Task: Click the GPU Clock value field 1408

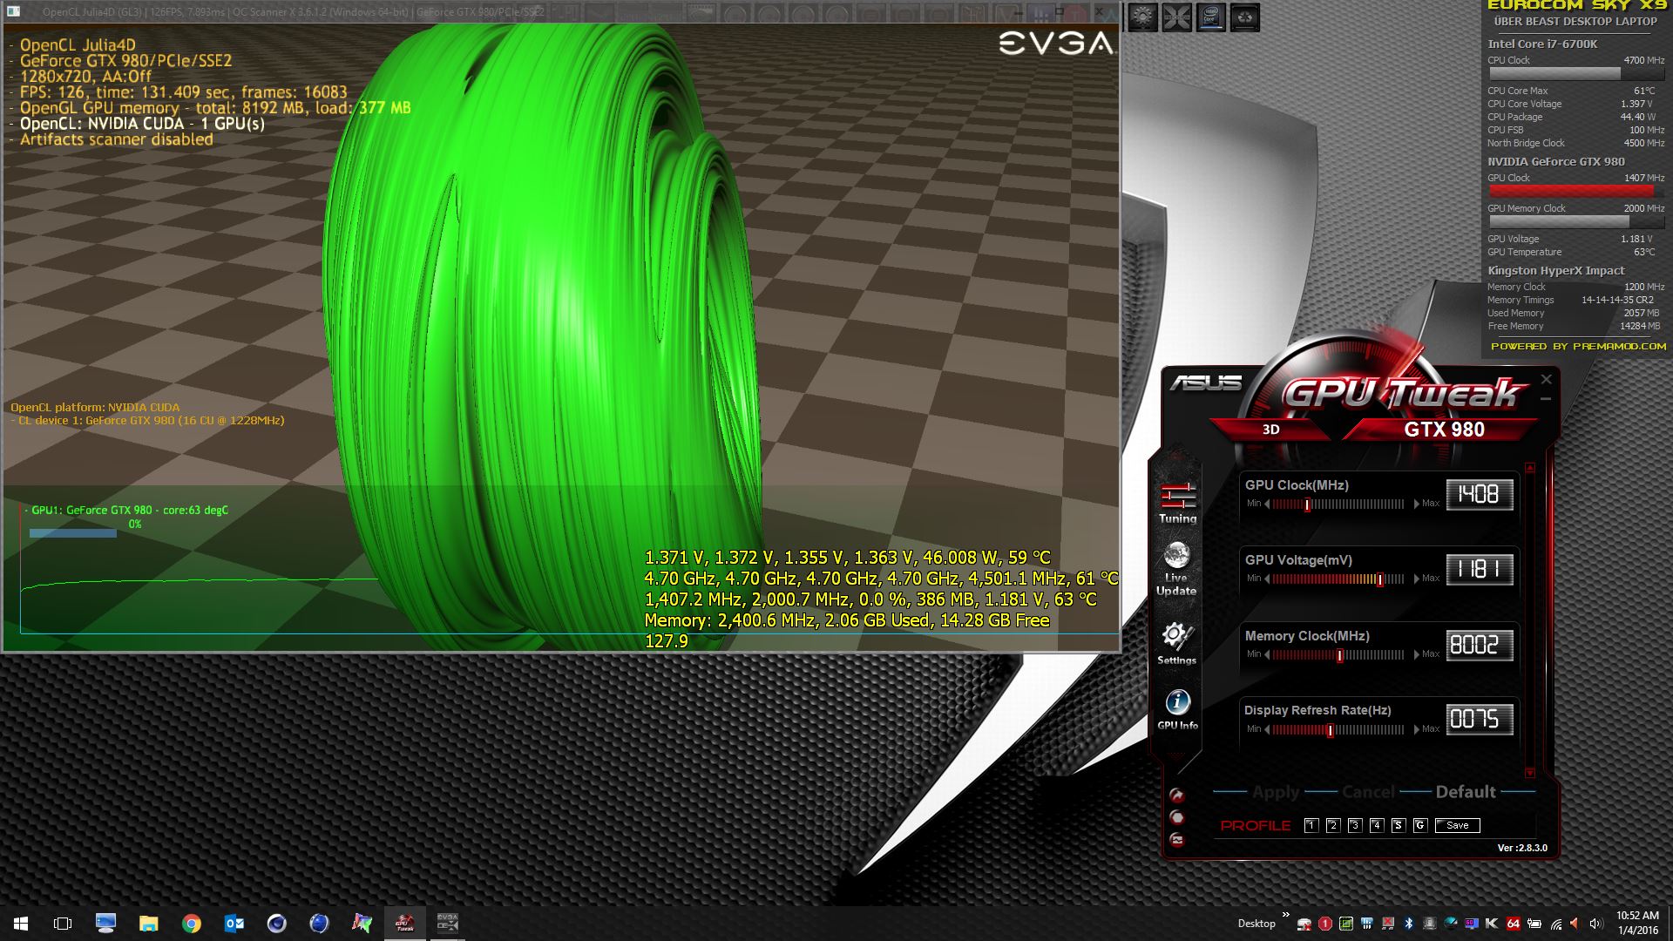Action: pos(1480,494)
